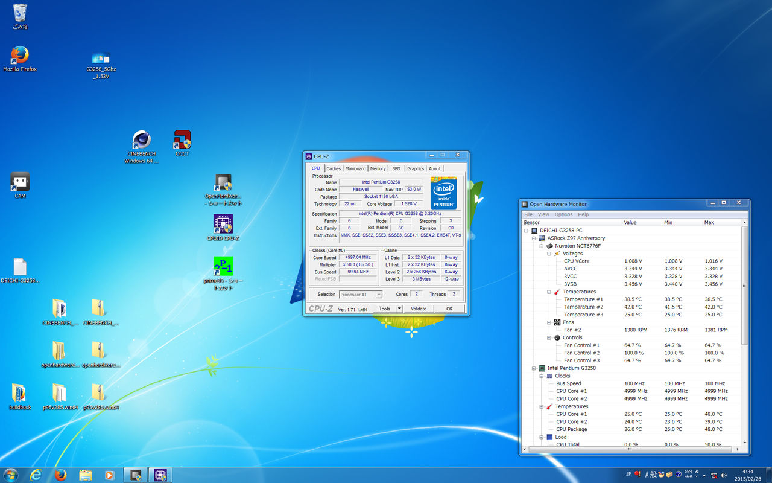Viewport: 772px width, 483px height.
Task: Switch to the Graphics tab in CPU-Z
Action: pos(416,169)
